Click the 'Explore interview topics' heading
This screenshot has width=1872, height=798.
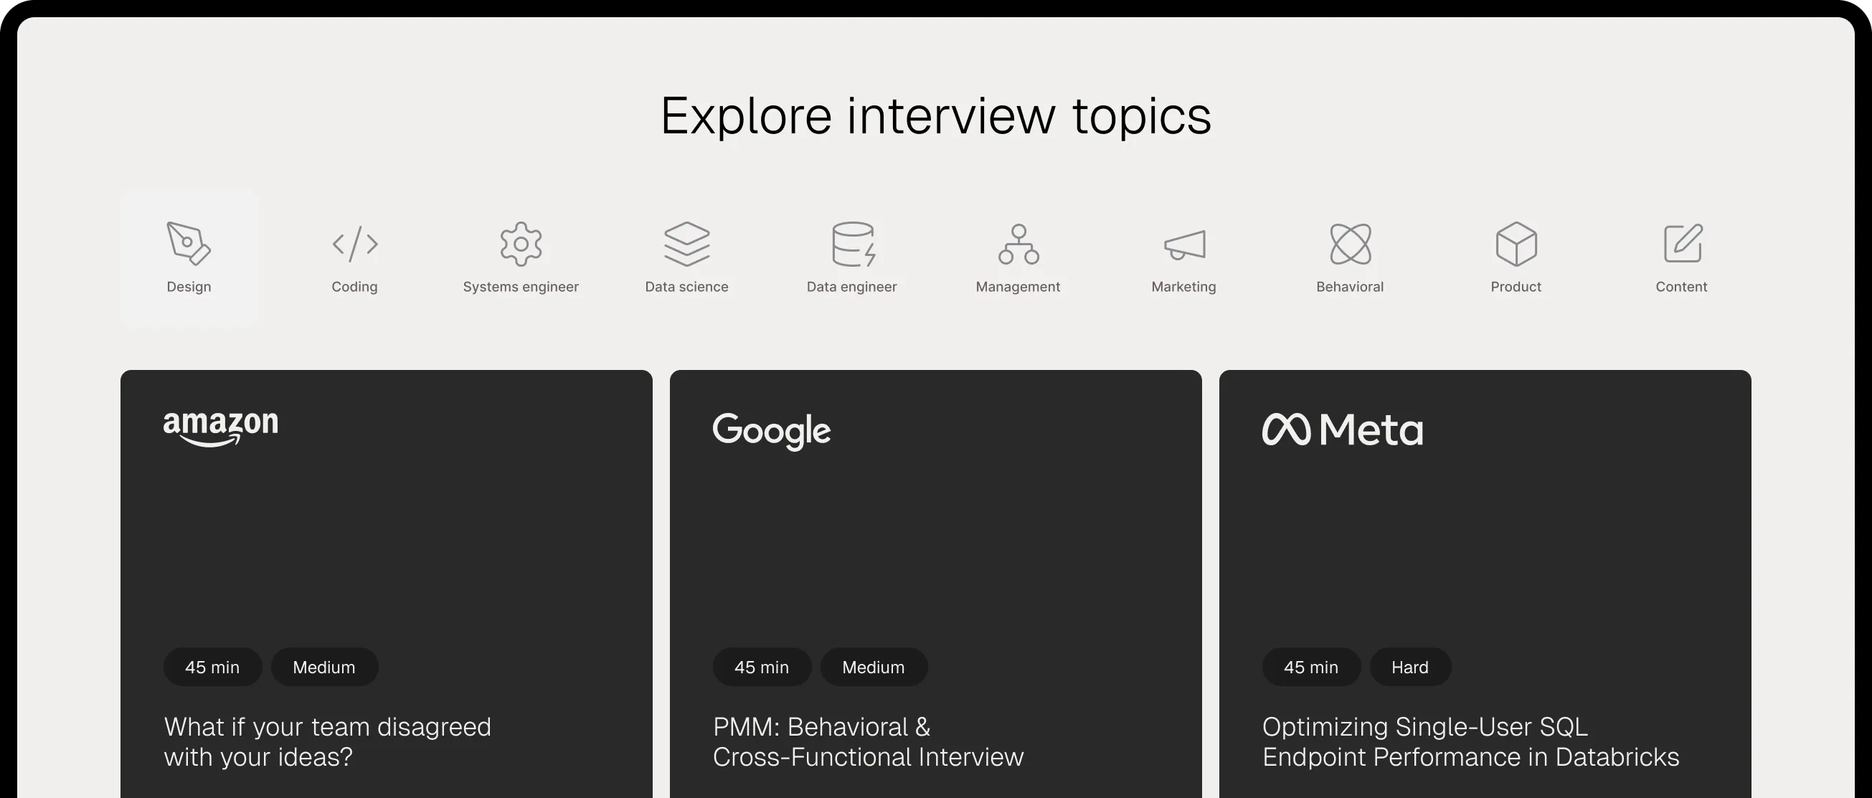click(936, 116)
